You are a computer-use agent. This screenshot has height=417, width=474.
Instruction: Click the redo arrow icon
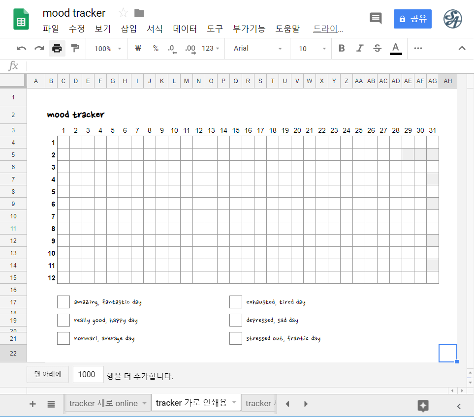click(x=39, y=48)
